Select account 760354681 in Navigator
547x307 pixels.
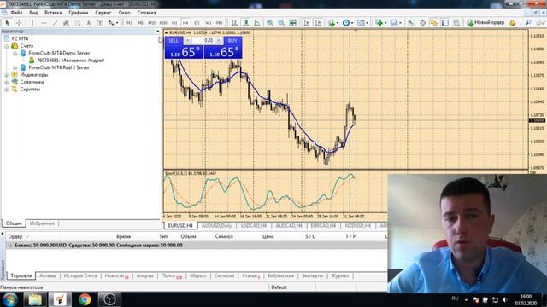tap(70, 61)
